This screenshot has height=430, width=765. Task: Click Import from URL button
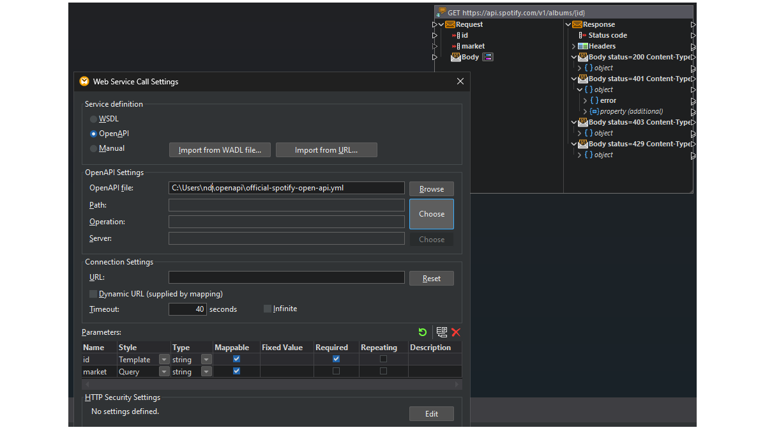coord(326,150)
